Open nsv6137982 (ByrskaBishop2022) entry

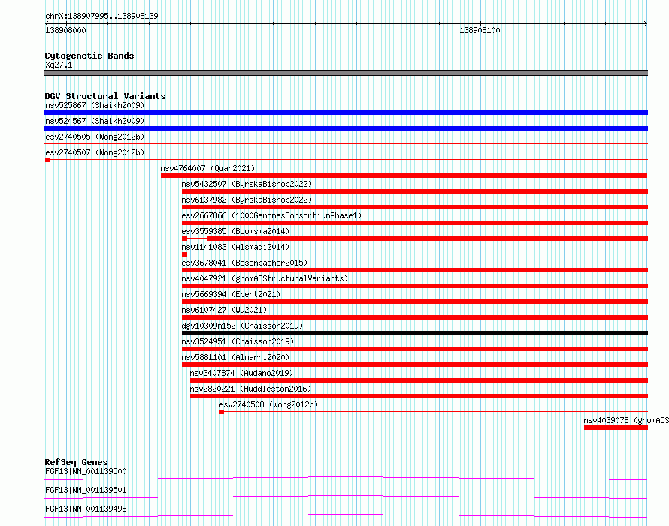(x=247, y=200)
